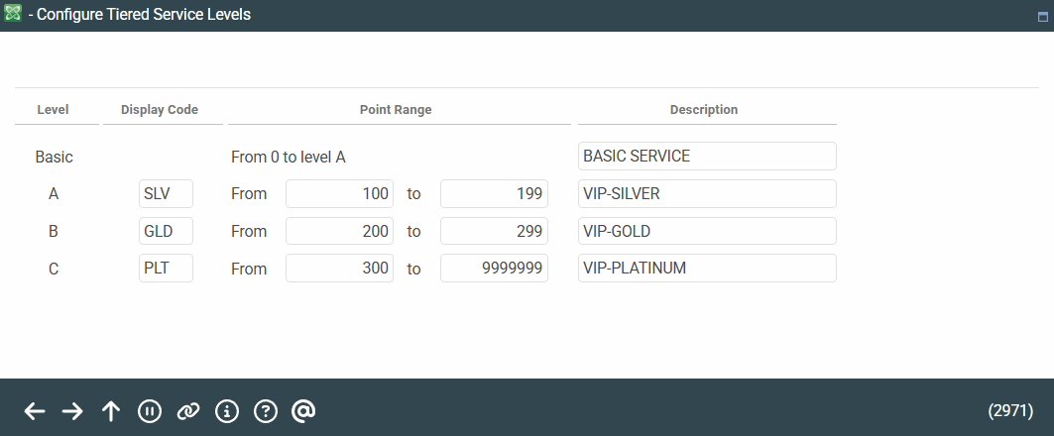The height and width of the screenshot is (436, 1054).
Task: Select the GLD display code field
Action: pyautogui.click(x=166, y=231)
